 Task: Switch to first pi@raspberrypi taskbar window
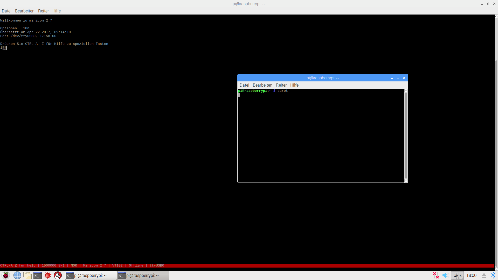(x=91, y=275)
